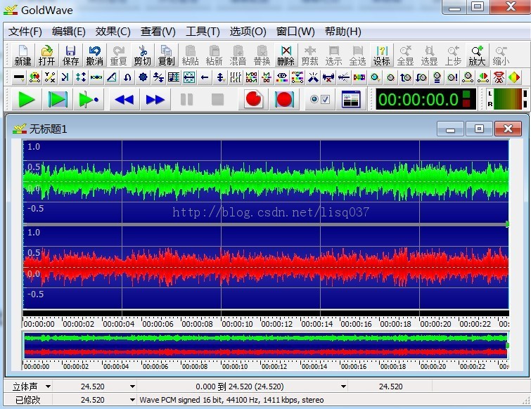Click the overview waveform strip below the timeline
The width and height of the screenshot is (531, 409).
(x=266, y=345)
